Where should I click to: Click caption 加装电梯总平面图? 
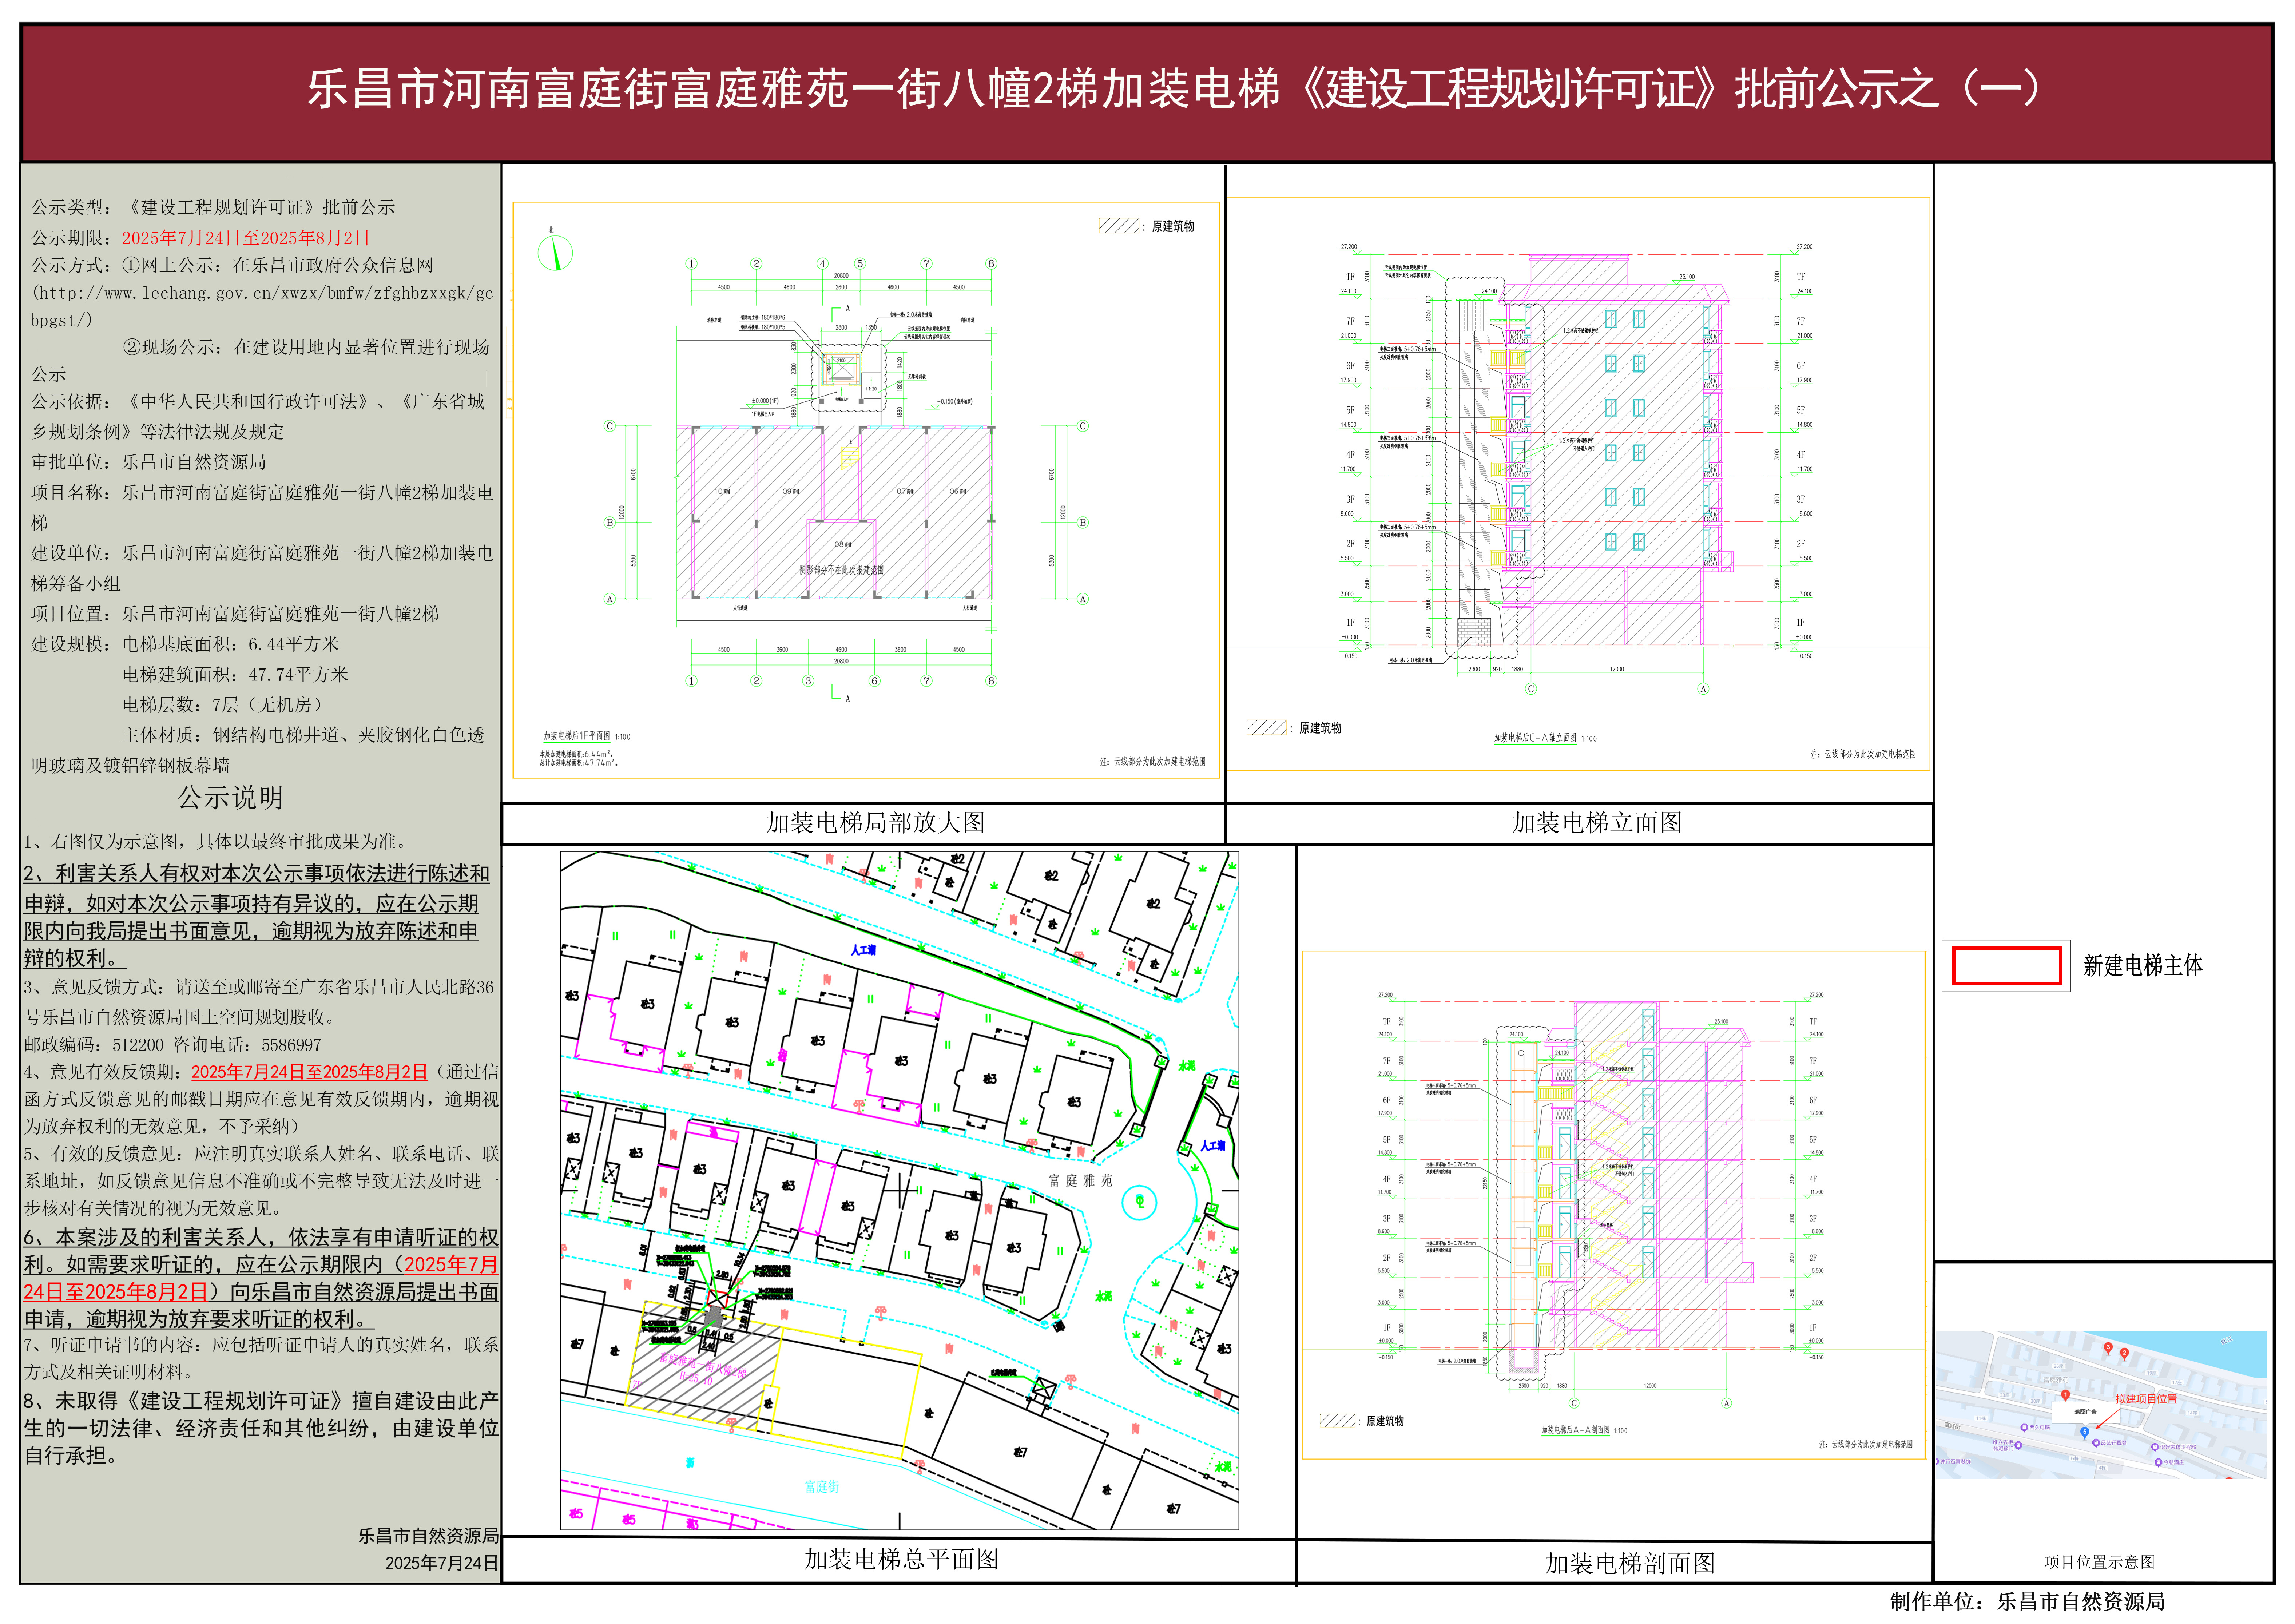pos(901,1559)
